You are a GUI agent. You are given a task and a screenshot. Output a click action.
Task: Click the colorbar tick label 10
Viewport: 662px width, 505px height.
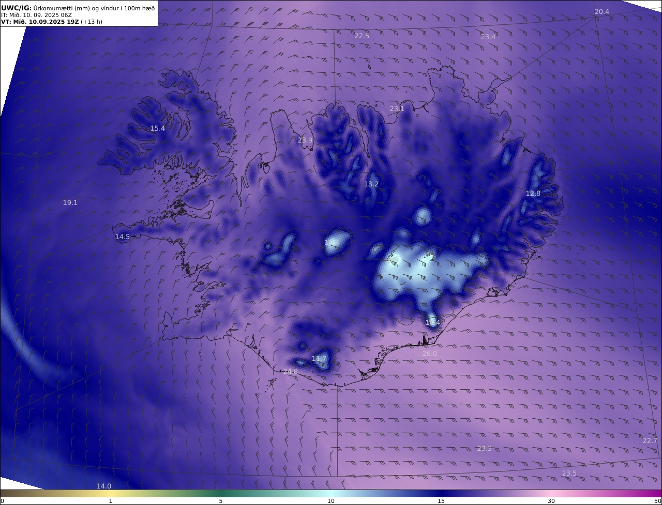click(x=331, y=501)
